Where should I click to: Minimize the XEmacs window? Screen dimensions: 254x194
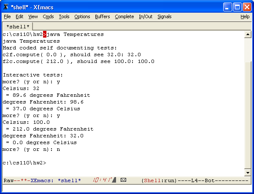[227, 7]
